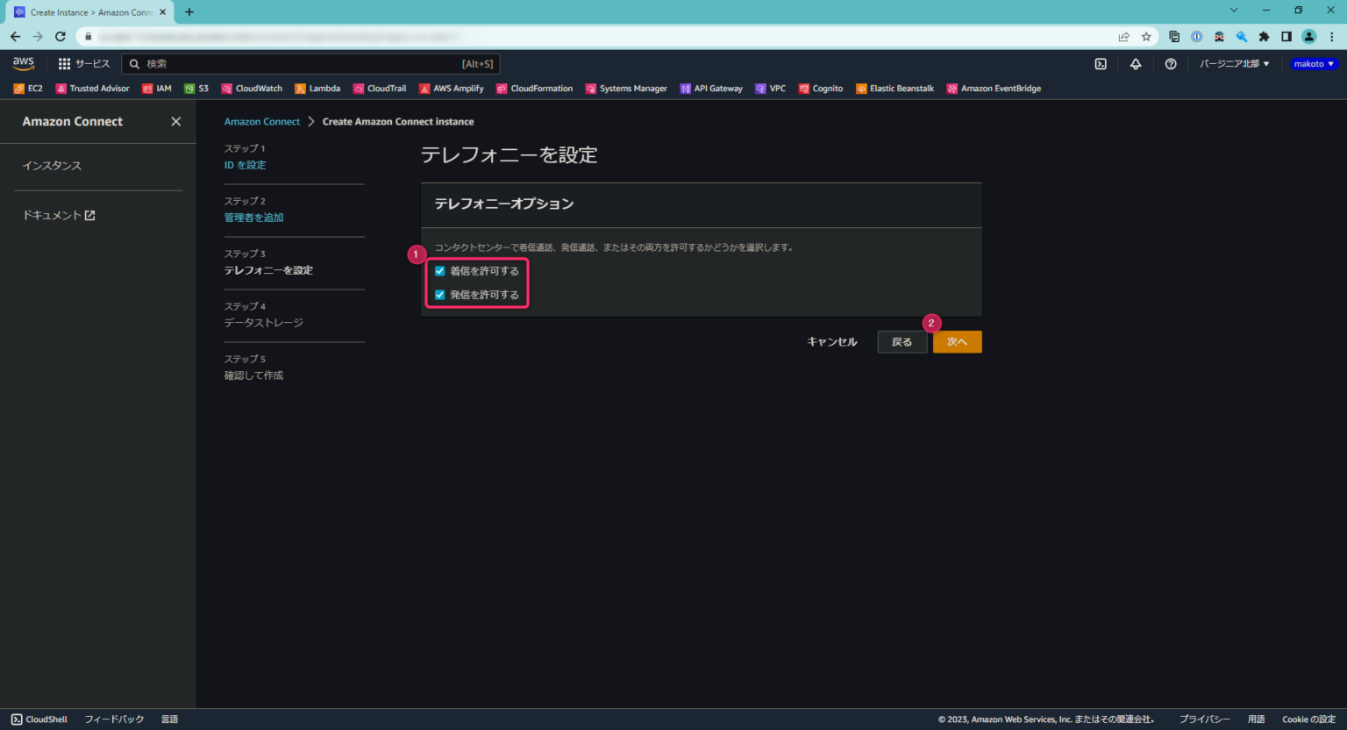Uncheck 着信を許可する option
The image size is (1347, 730).
438,270
